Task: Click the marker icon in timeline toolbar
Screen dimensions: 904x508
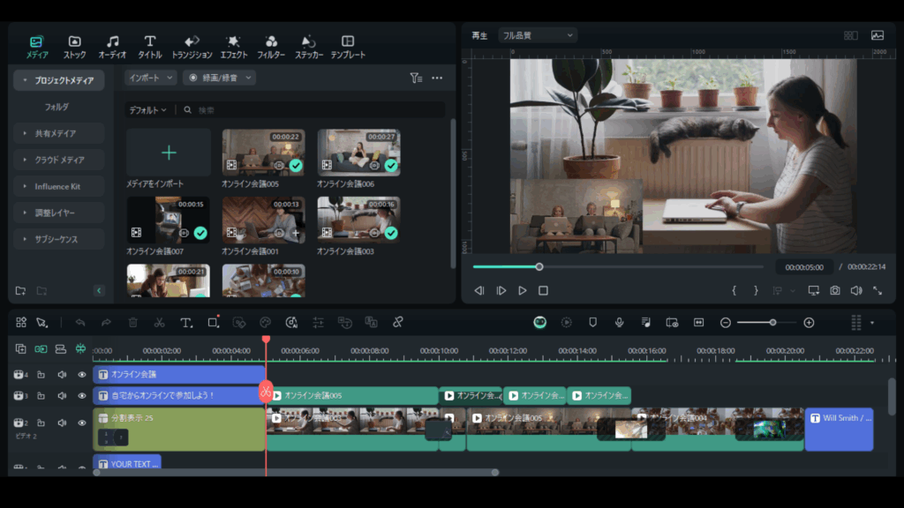Action: pos(592,323)
